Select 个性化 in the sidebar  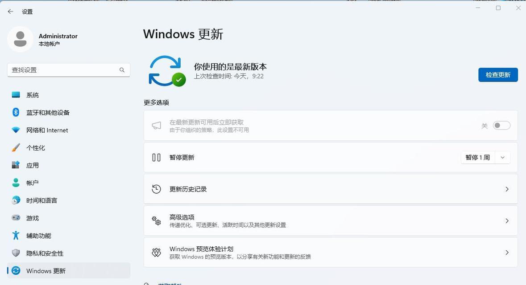point(69,148)
